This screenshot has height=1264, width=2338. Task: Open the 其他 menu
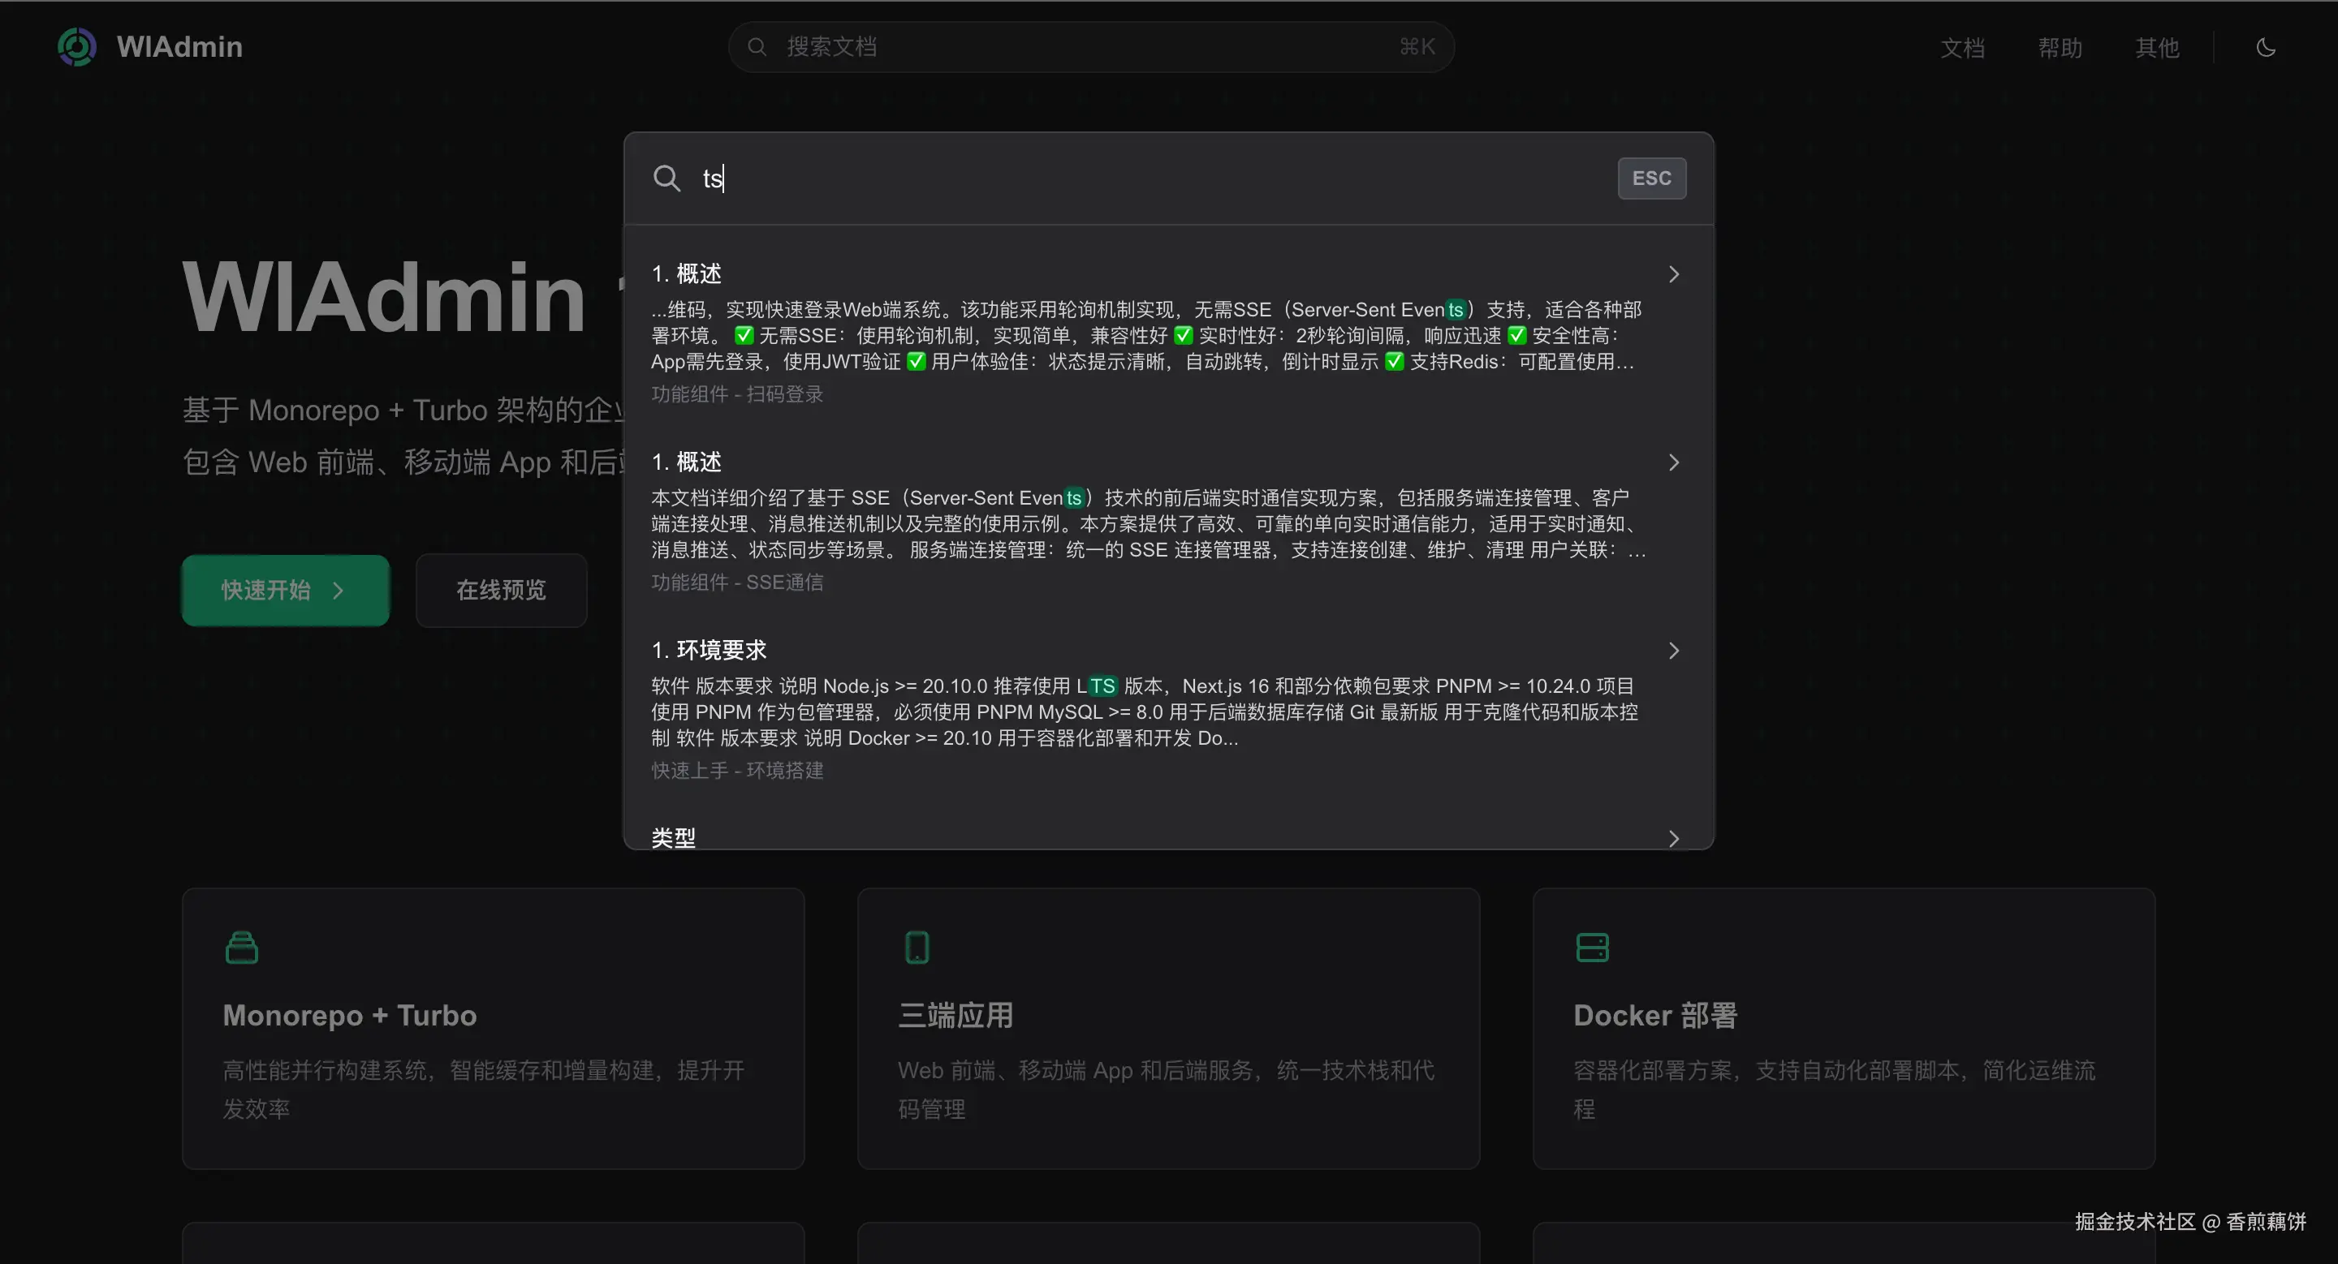point(2156,47)
